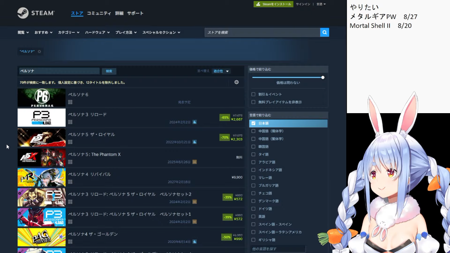Open the 言語 language dropdown
This screenshot has height=253, width=450.
[321, 4]
